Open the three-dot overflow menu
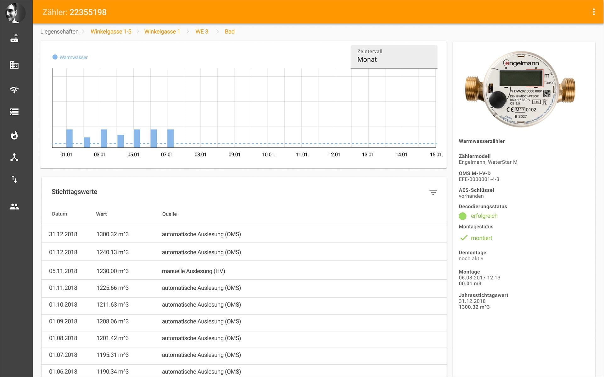 click(594, 12)
